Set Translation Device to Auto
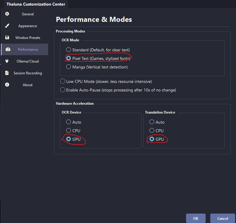The image size is (236, 223). pyautogui.click(x=152, y=122)
